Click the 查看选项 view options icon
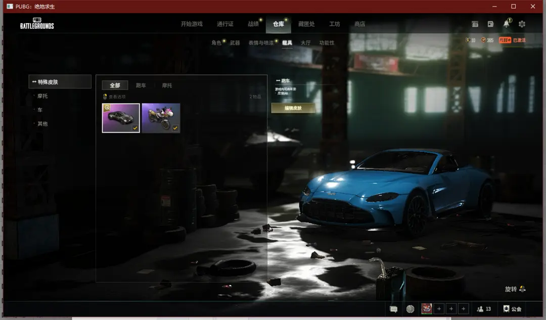The image size is (546, 320). point(105,97)
